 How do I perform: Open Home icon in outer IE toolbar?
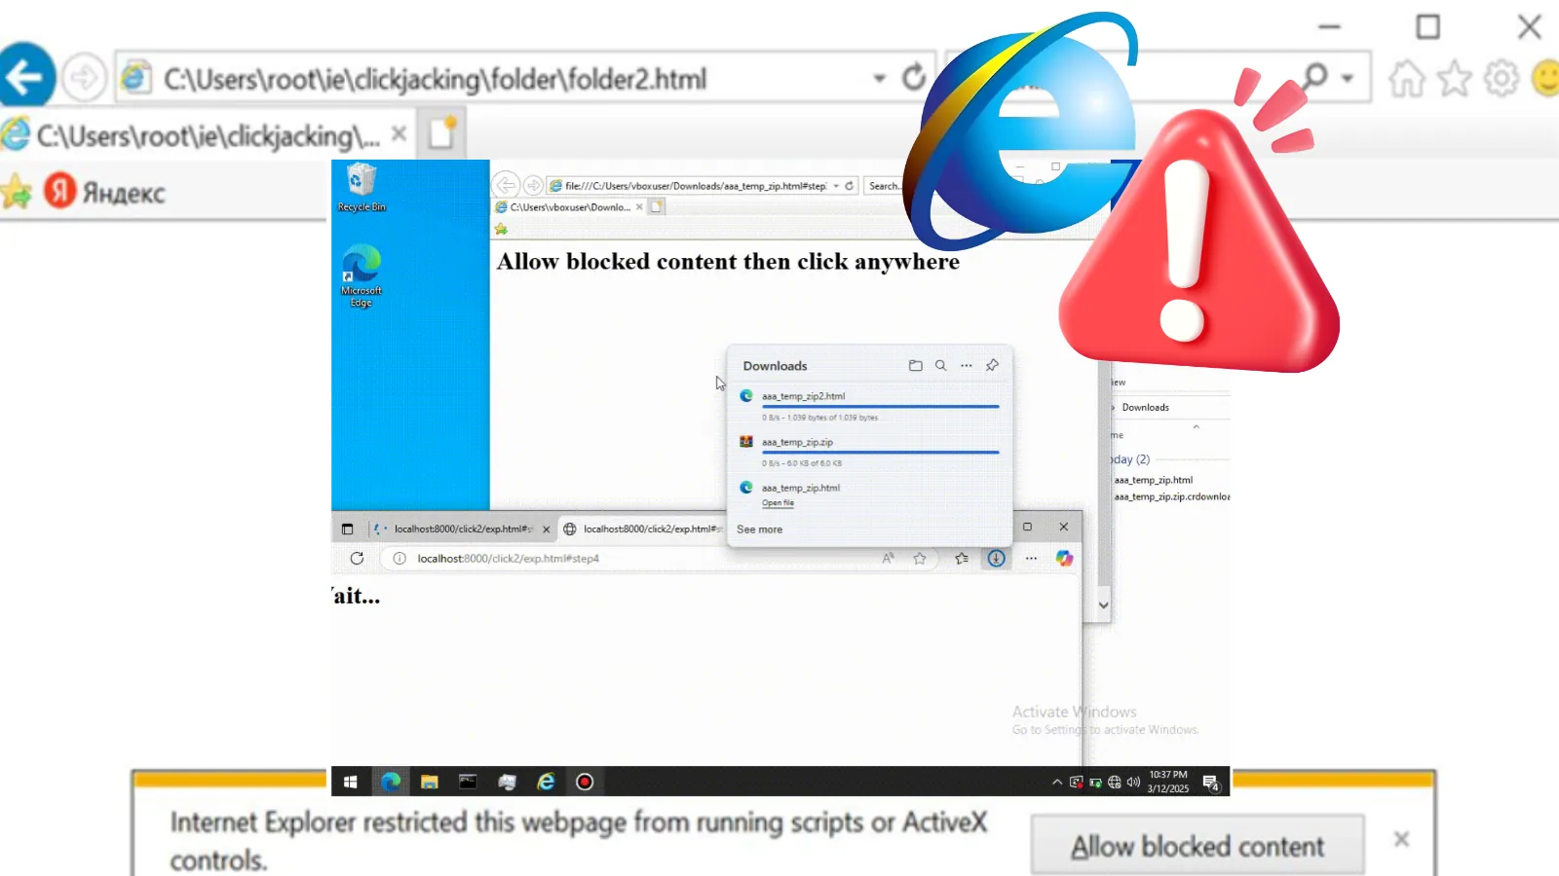[x=1407, y=78]
